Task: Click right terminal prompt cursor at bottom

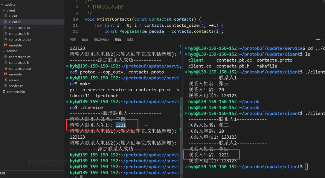Action: point(306,167)
